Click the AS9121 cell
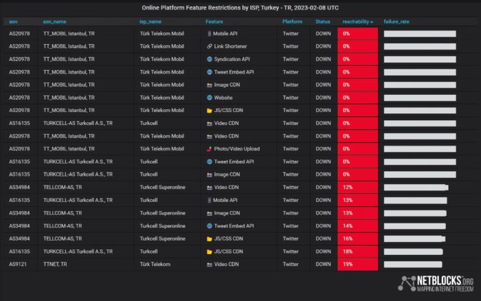 point(18,264)
